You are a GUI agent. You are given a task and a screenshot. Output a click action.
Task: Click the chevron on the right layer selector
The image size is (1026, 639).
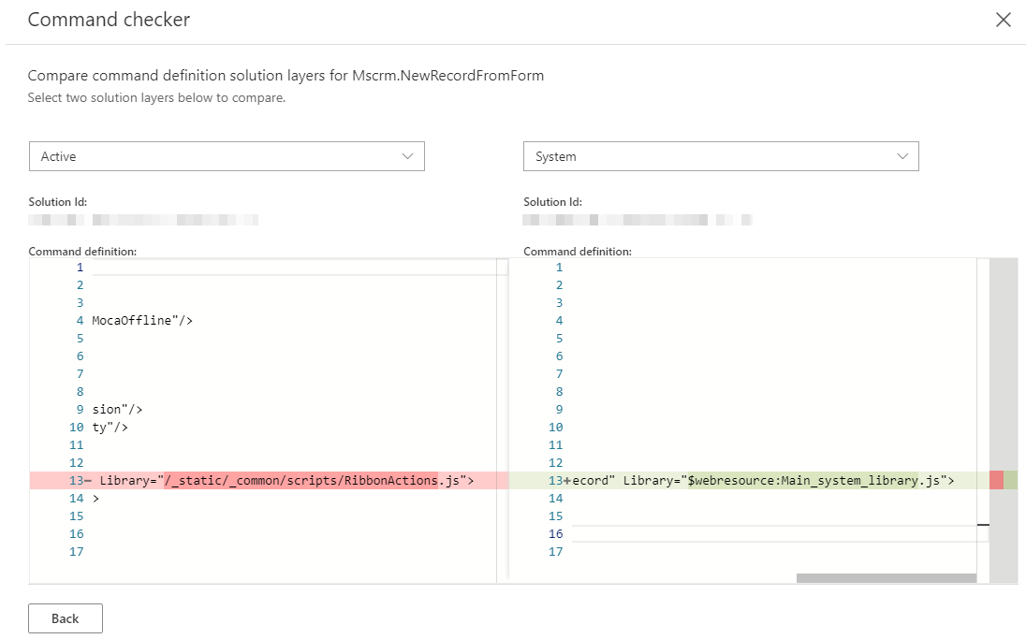tap(901, 156)
